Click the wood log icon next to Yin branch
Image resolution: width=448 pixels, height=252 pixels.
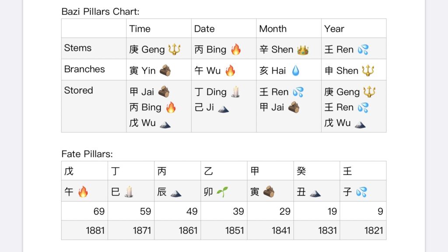(x=165, y=70)
